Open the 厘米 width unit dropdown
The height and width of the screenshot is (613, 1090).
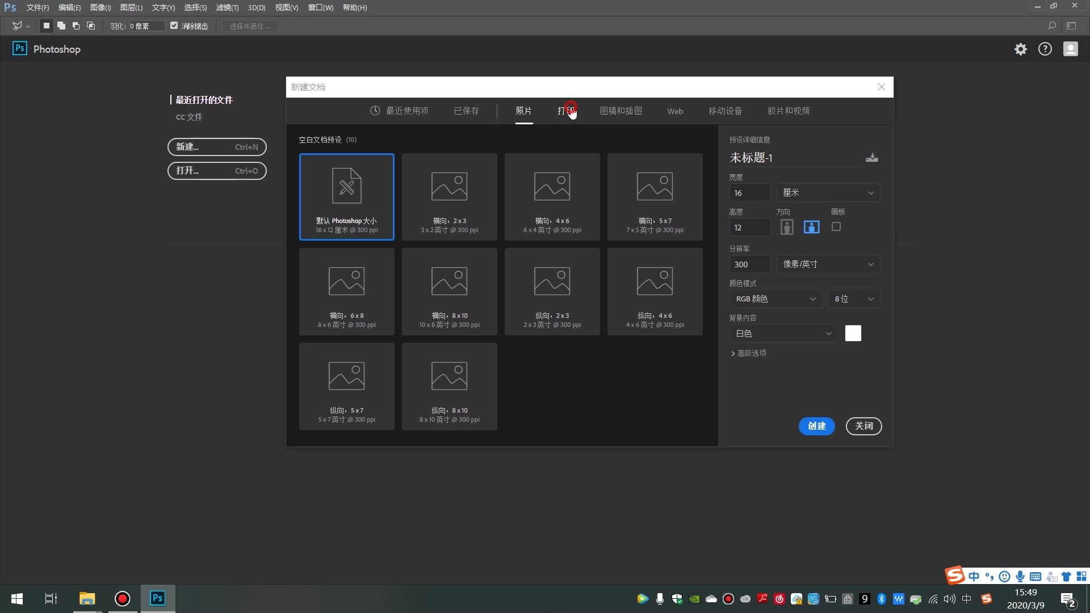828,193
